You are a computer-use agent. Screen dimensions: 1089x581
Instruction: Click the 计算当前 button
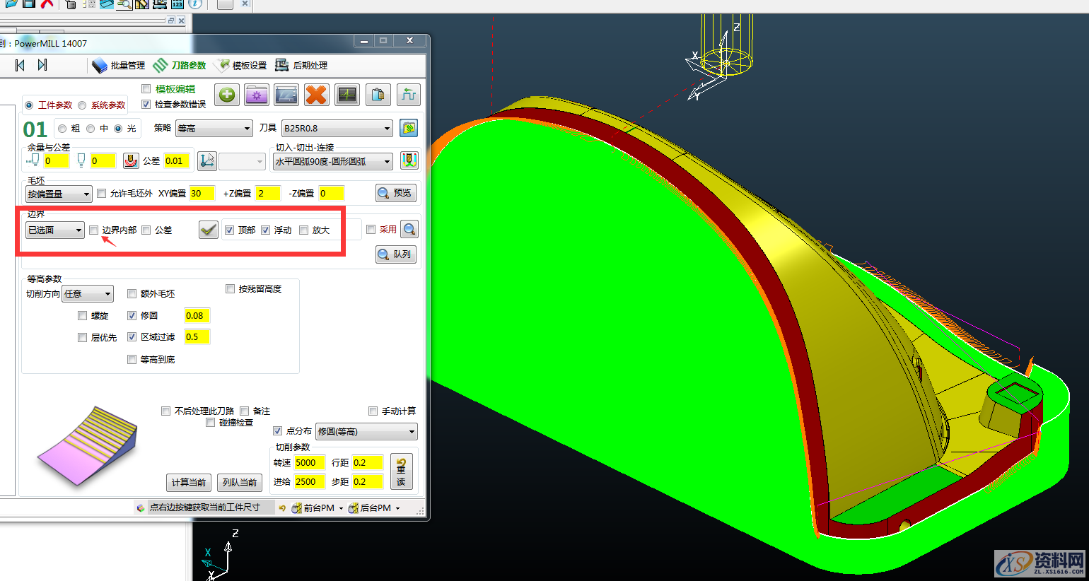189,482
